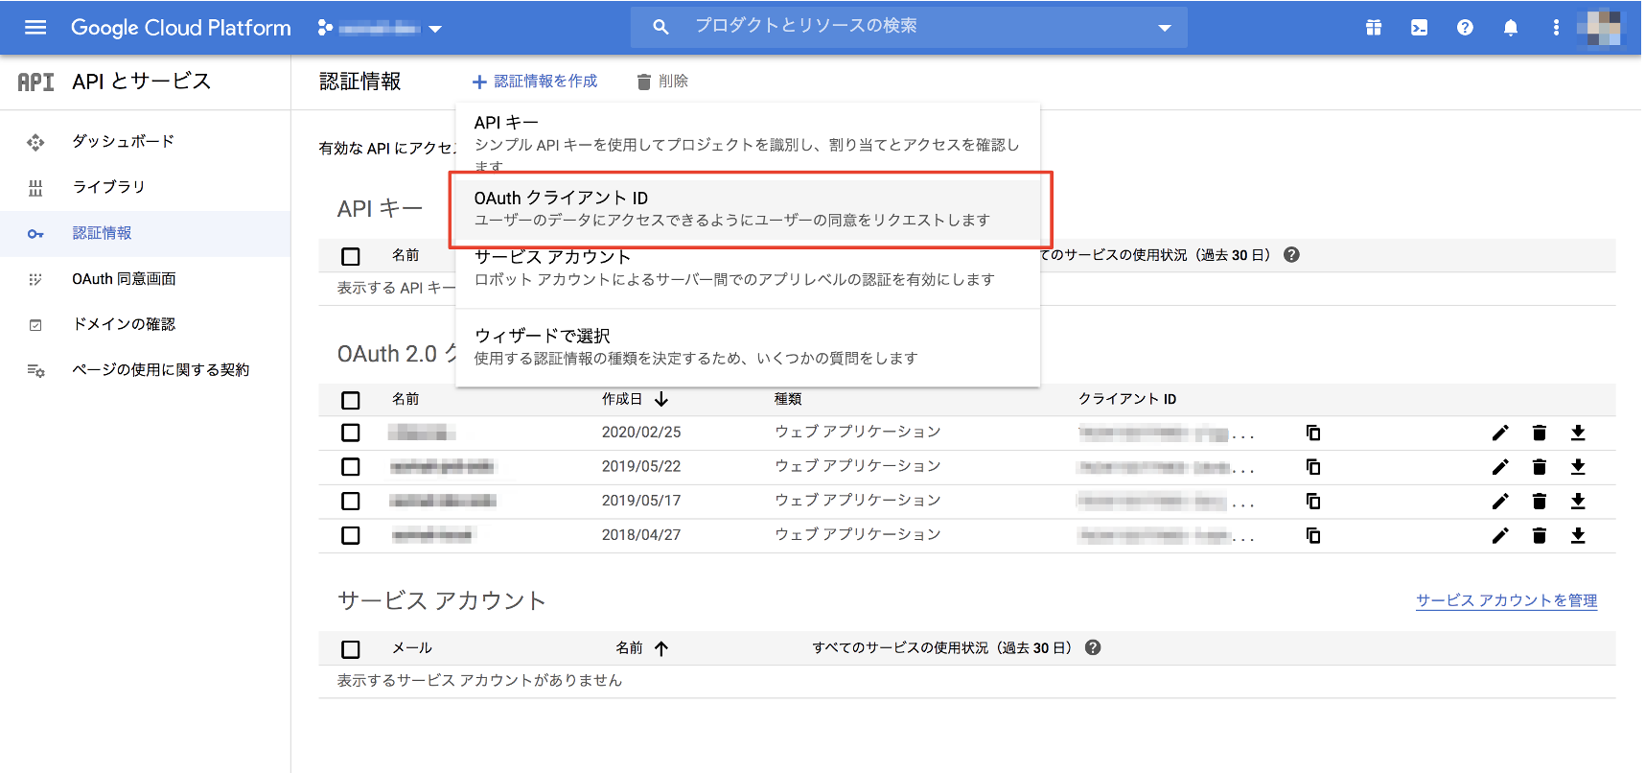
Task: Delete the 2019/05/22 OAuth client
Action: pyautogui.click(x=1540, y=467)
